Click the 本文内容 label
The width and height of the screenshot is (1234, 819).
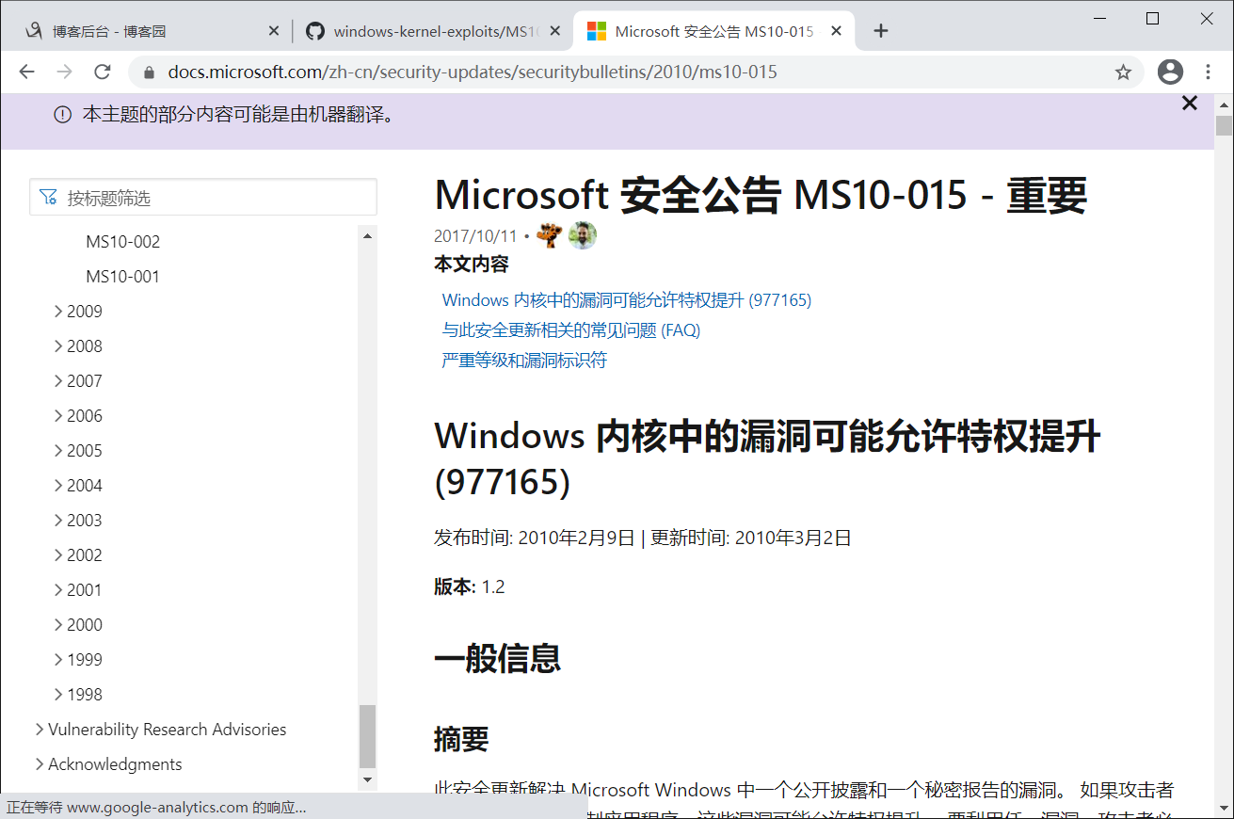(472, 265)
